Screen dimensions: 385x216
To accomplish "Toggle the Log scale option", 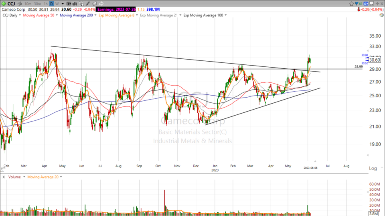I will pos(373,168).
